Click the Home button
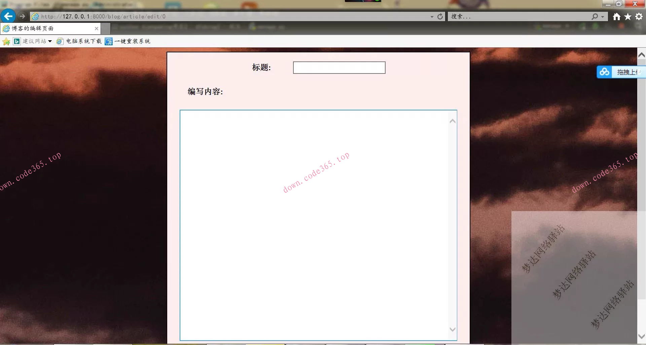The height and width of the screenshot is (345, 646). [616, 16]
